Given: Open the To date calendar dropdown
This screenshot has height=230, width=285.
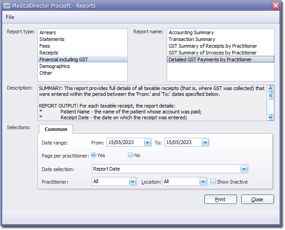Looking at the screenshot, I should coord(205,142).
